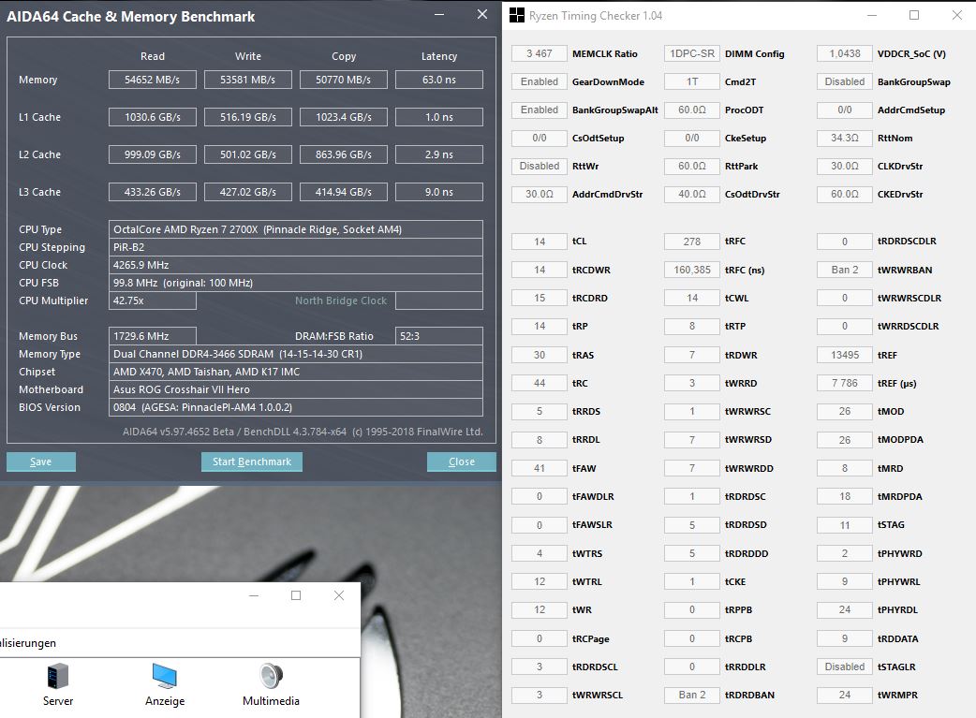Click the tRFC value 278
The image size is (976, 718).
(x=692, y=242)
